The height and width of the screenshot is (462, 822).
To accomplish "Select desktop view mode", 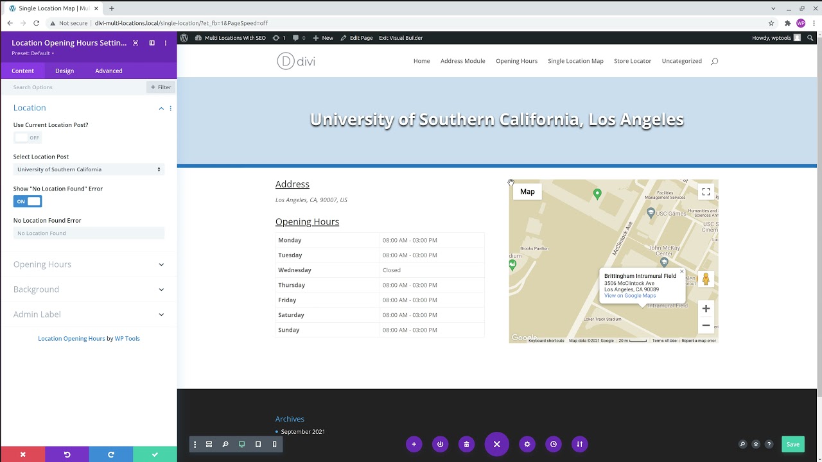I will click(241, 444).
